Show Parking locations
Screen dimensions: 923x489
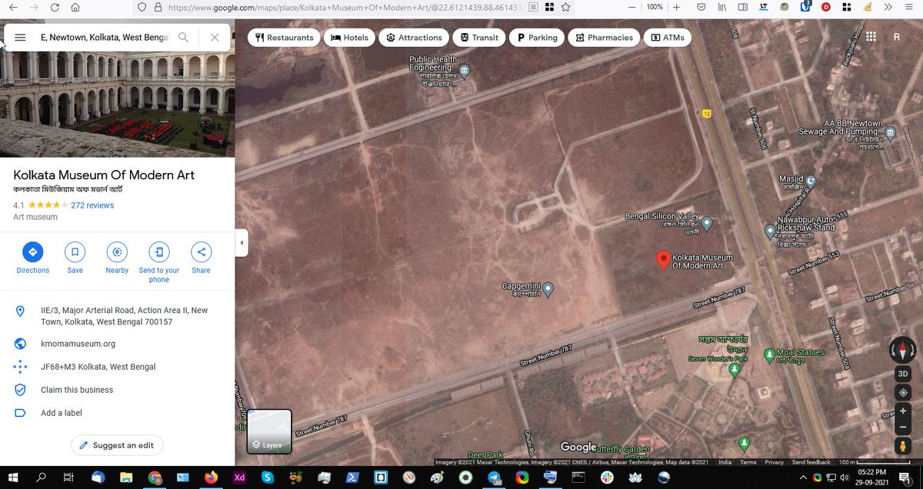click(537, 37)
